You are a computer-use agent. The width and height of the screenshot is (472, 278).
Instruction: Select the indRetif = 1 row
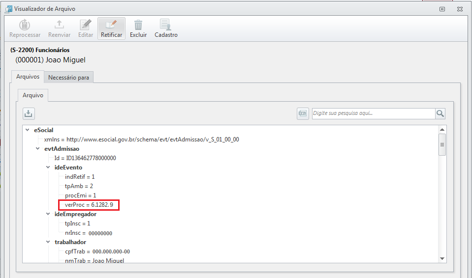click(80, 177)
